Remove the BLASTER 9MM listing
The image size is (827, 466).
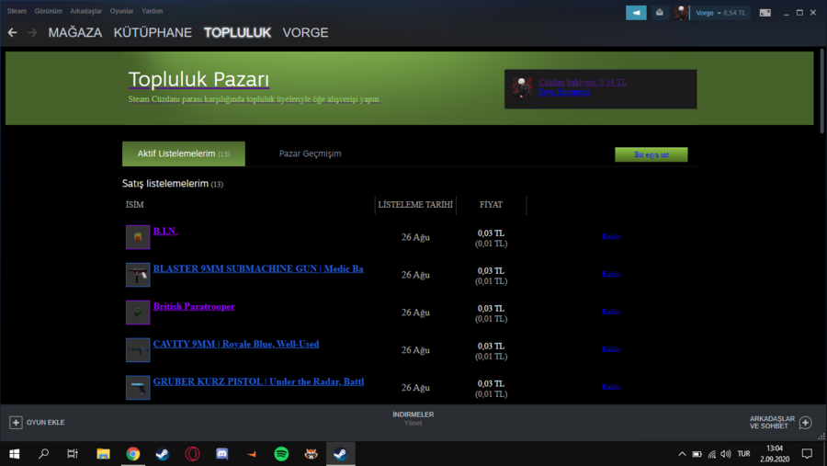(x=611, y=274)
